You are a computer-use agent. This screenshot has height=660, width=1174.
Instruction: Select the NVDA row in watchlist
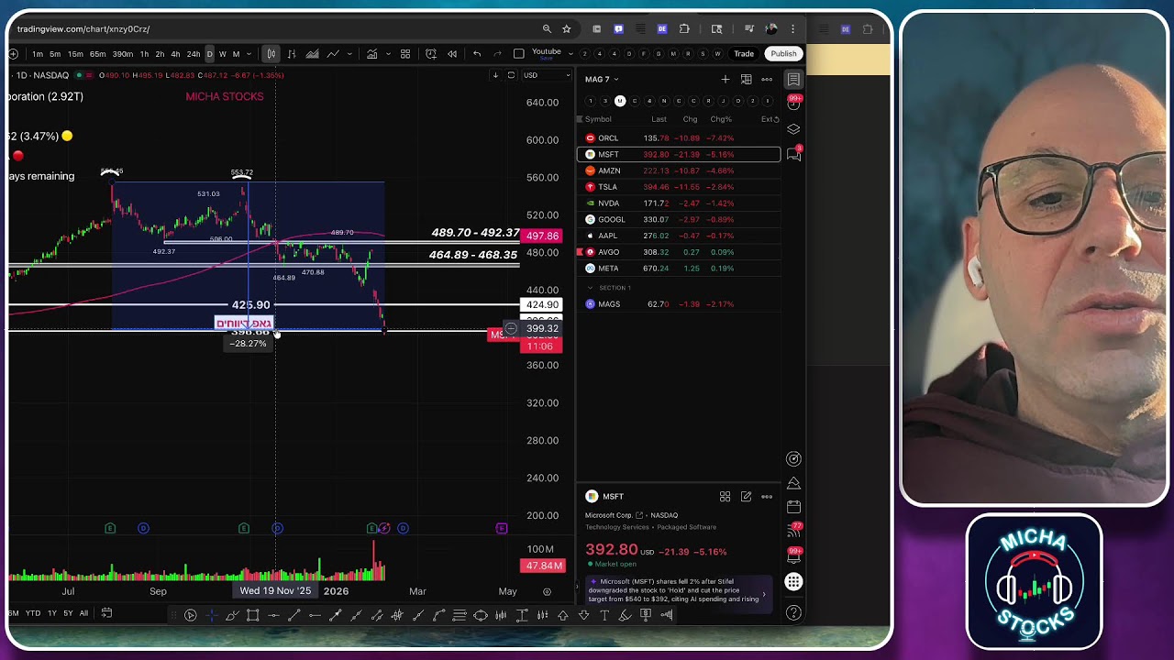679,203
